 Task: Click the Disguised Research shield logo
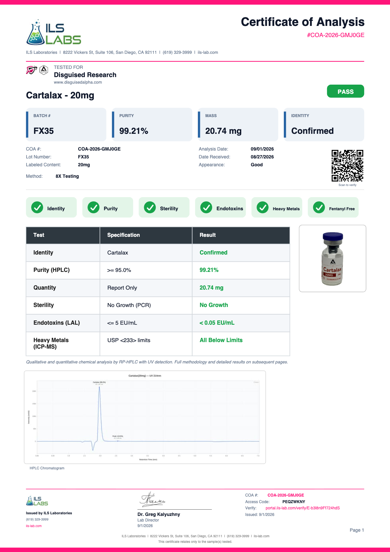[x=31, y=70]
